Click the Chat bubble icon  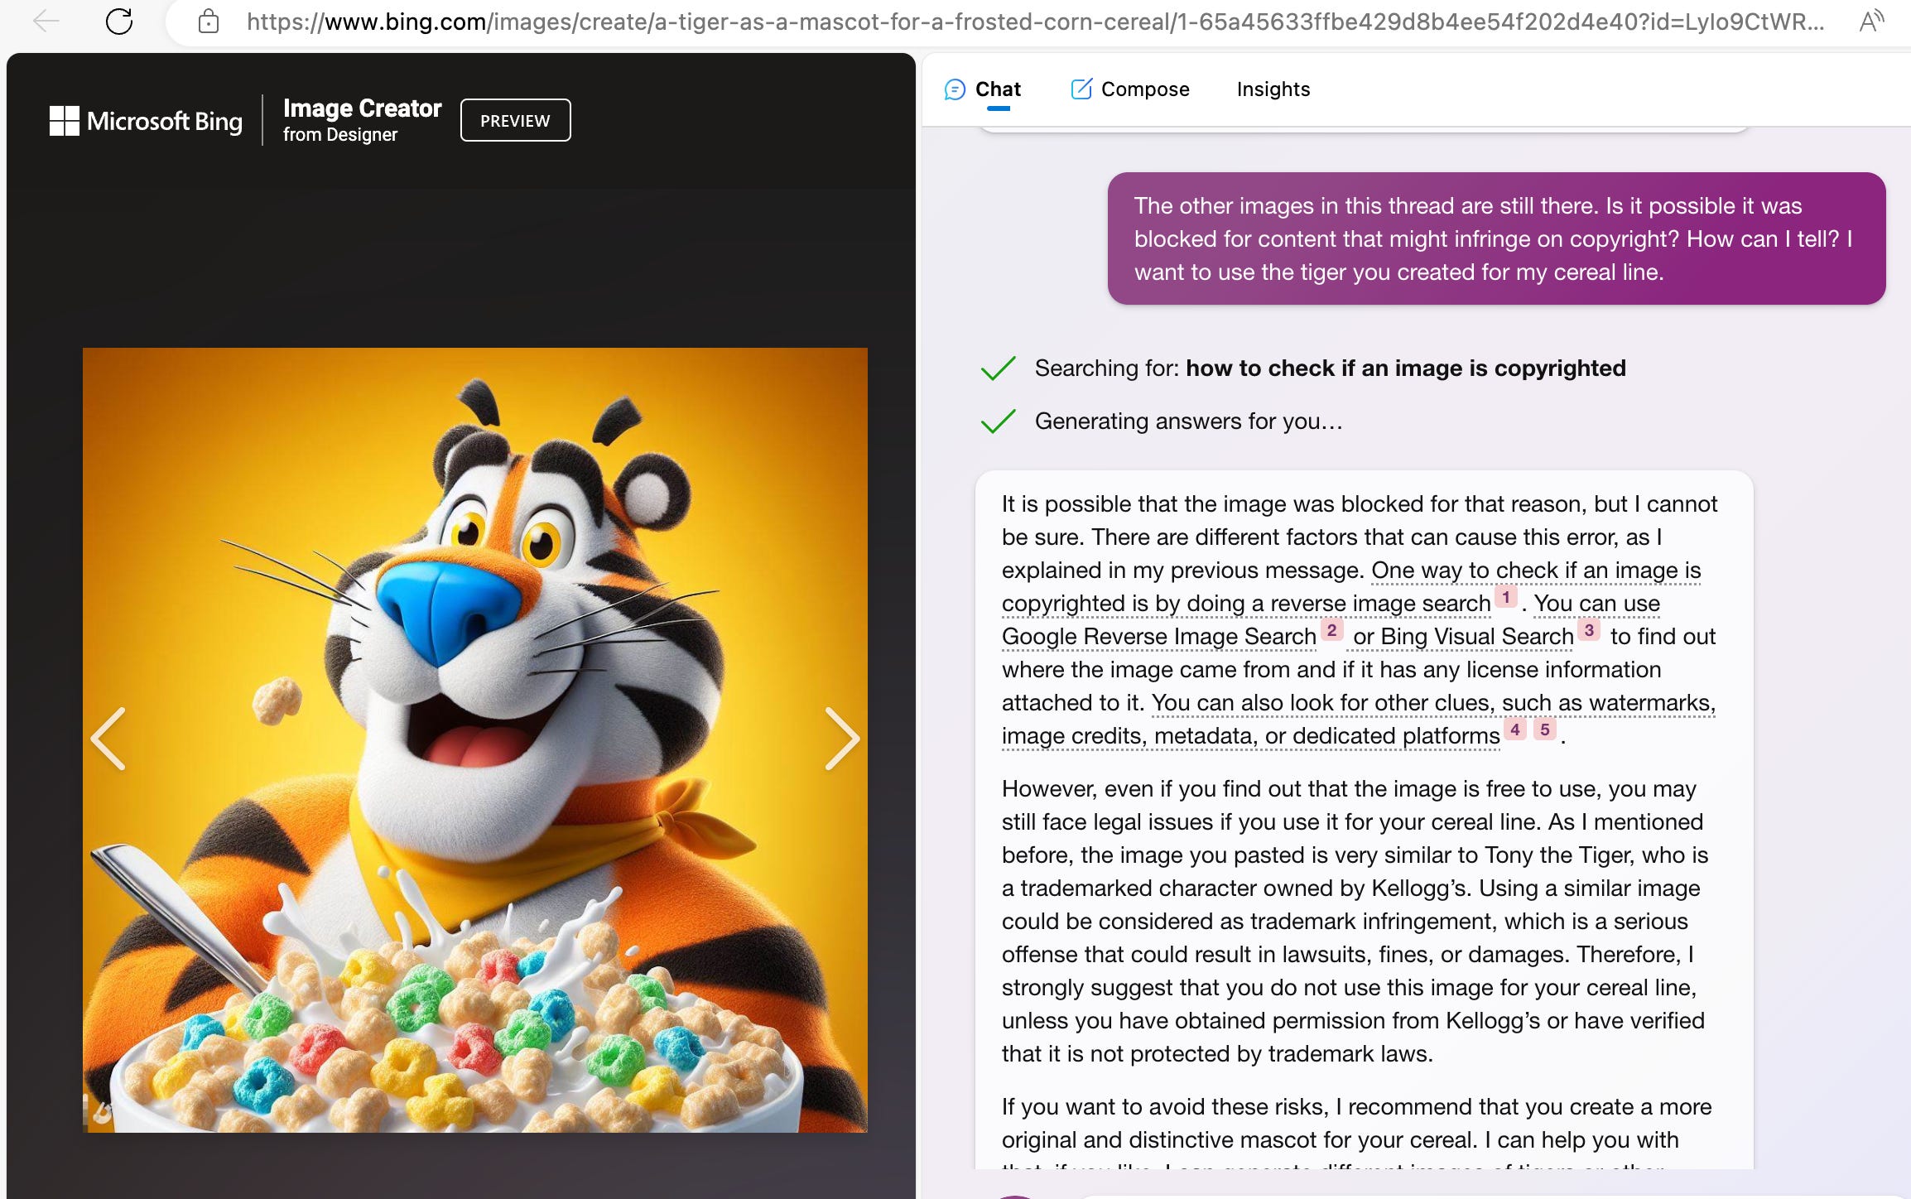click(x=954, y=89)
